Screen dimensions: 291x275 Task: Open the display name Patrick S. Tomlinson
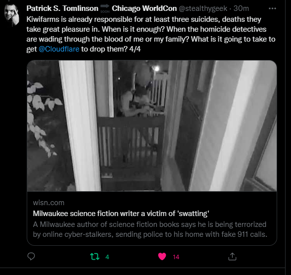(x=62, y=8)
